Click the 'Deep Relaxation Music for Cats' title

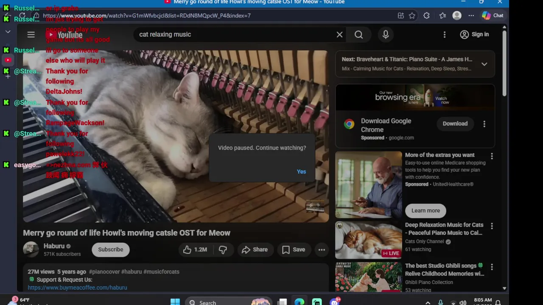pyautogui.click(x=444, y=229)
